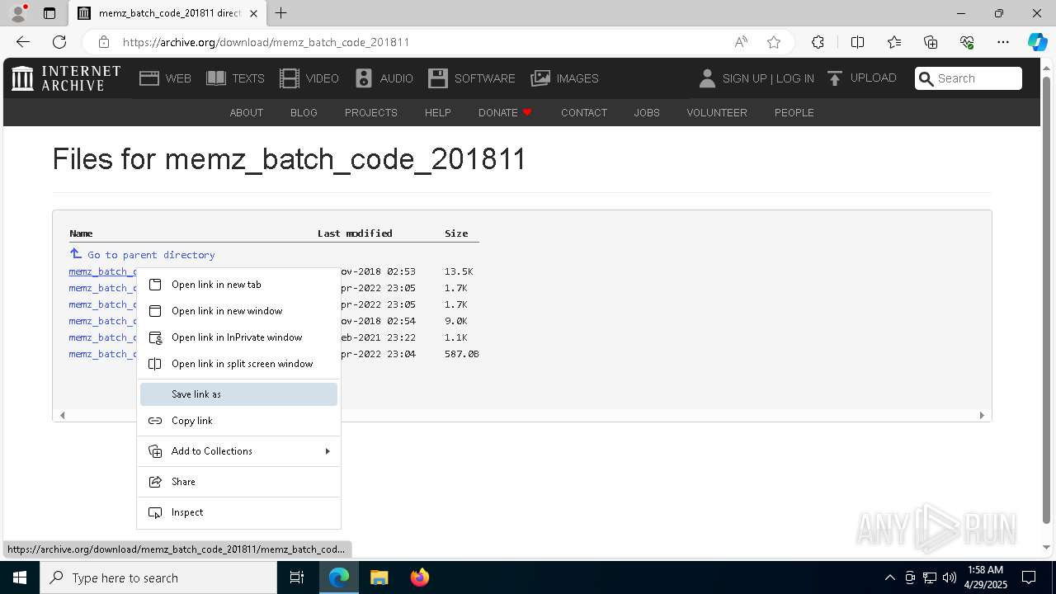Open File Explorer from taskbar
This screenshot has width=1056, height=594.
[379, 577]
